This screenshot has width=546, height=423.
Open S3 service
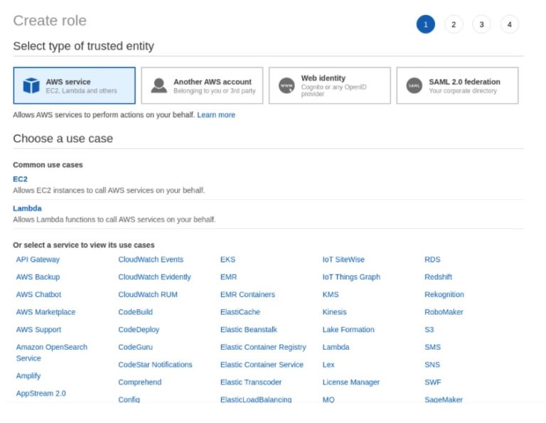click(x=429, y=329)
